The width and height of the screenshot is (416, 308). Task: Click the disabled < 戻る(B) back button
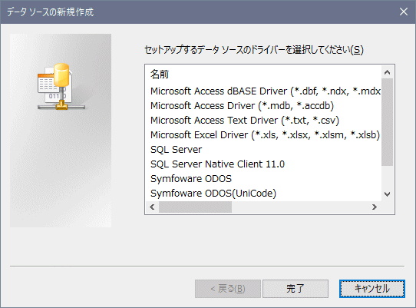[x=228, y=289]
